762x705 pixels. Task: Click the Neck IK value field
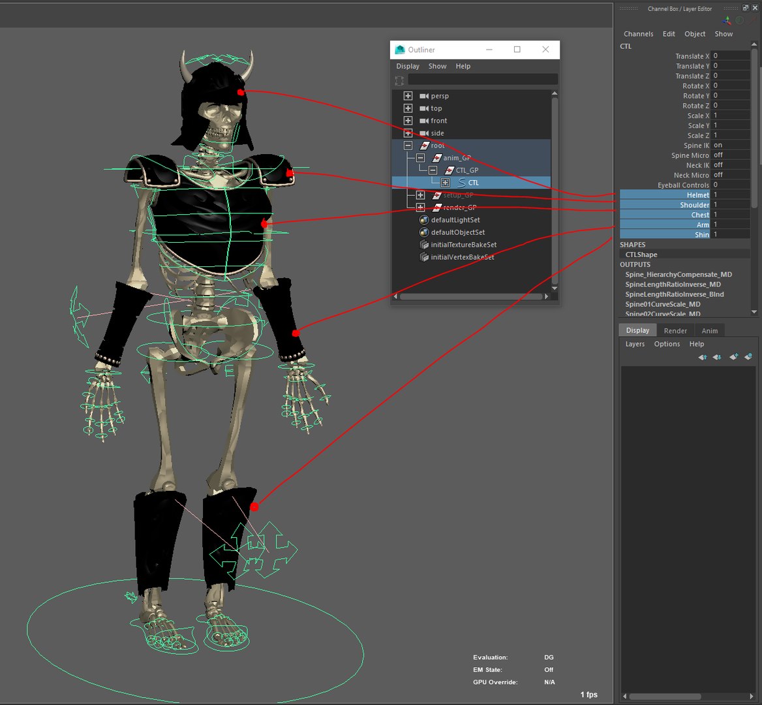coord(730,164)
